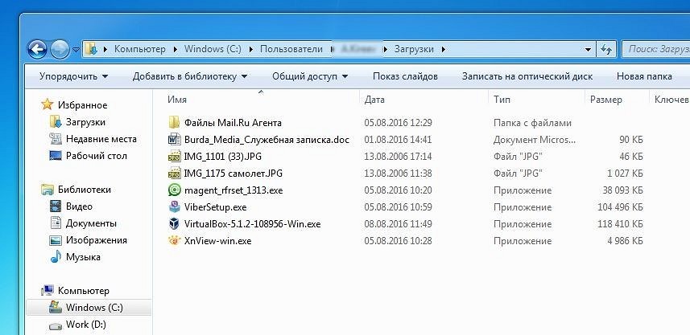Viewport: 690px width, 335px height.
Task: Open recent pages dropdown beside Forward arrow
Action: point(76,50)
